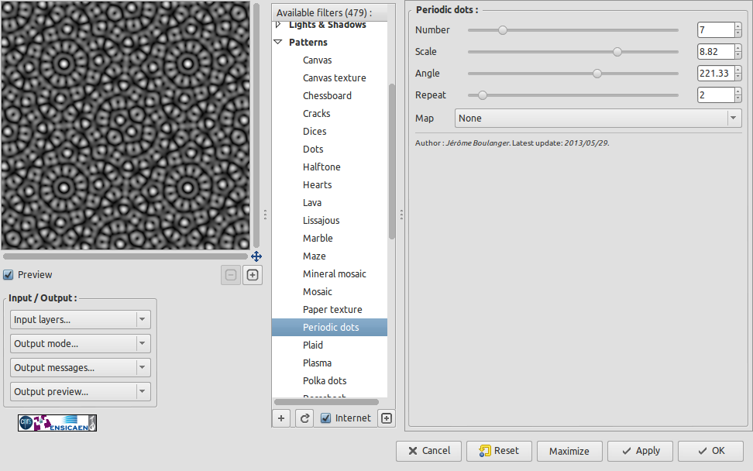Screen dimensions: 753x471
Task: Click the Apply button
Action: [640, 451]
